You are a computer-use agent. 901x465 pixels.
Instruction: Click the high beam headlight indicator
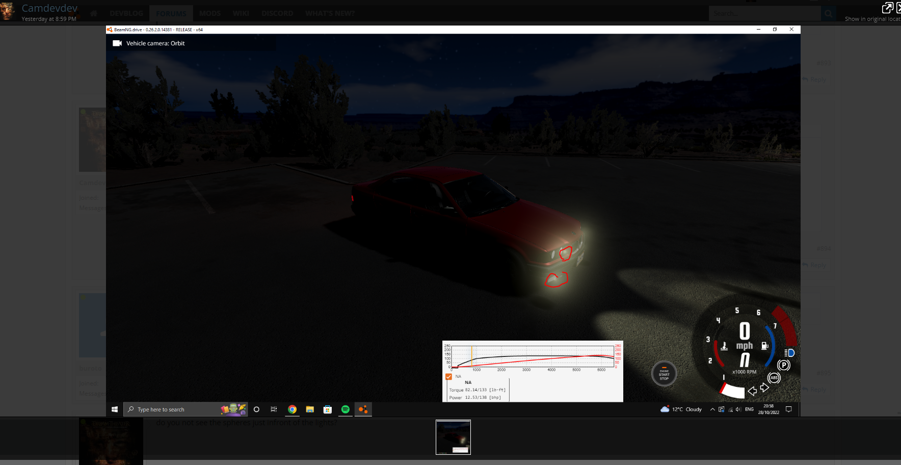tap(789, 353)
